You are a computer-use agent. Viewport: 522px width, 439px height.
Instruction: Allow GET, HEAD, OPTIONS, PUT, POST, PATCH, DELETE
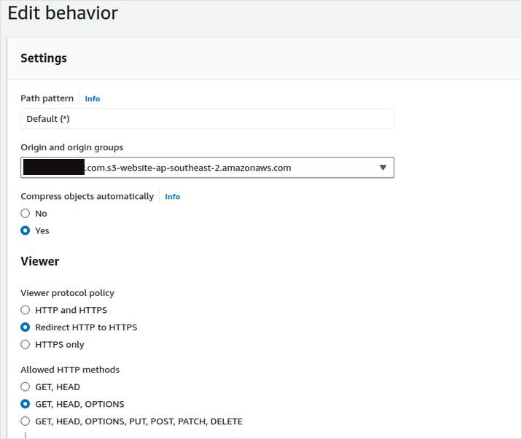click(x=26, y=421)
